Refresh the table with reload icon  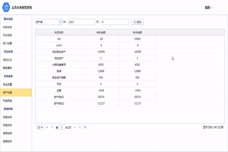85,127
